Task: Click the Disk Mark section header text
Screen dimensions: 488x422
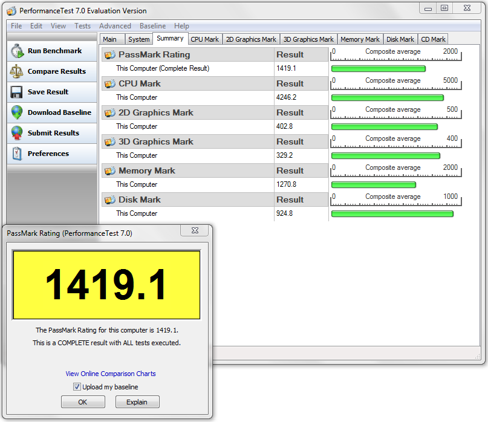Action: [x=140, y=200]
